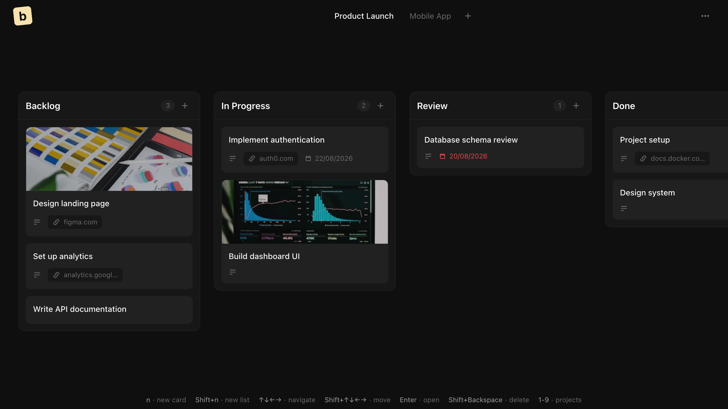Click the 'Shift+arrows · move' shortcut hint

tap(357, 400)
